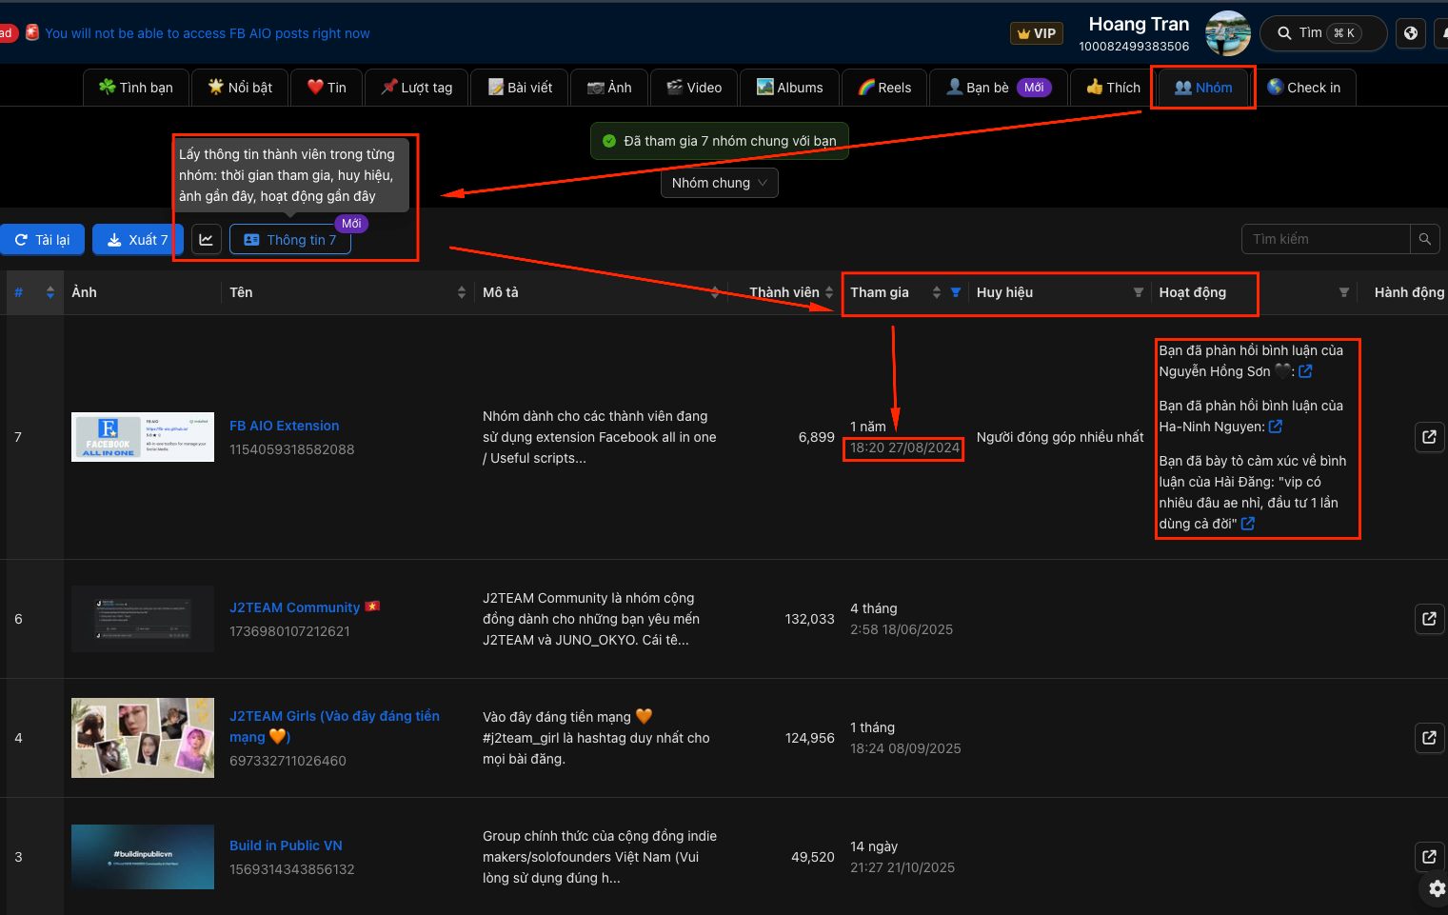Sort the Tên column
The width and height of the screenshot is (1448, 915).
(x=462, y=292)
